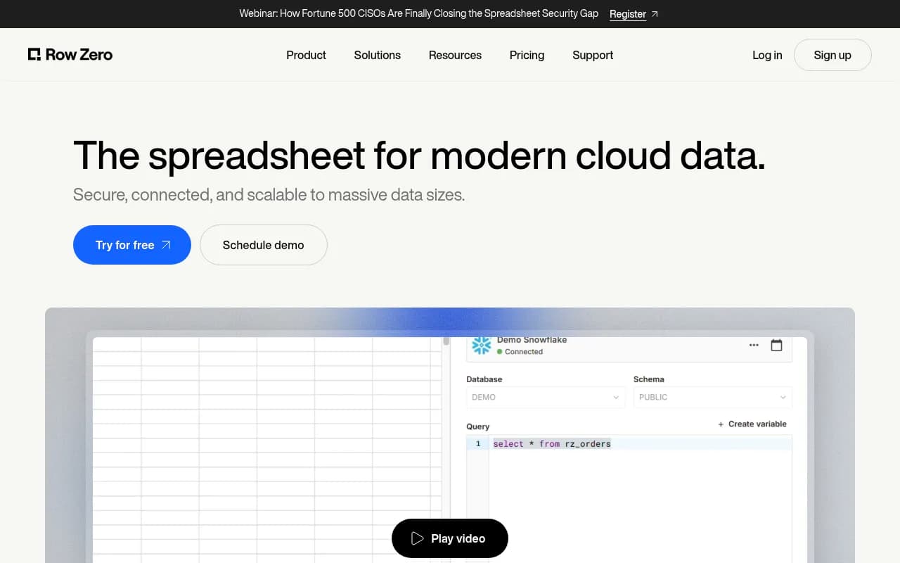Click the 'Secure, connected, and scalable' subheading
Viewport: 900px width, 563px height.
(269, 195)
